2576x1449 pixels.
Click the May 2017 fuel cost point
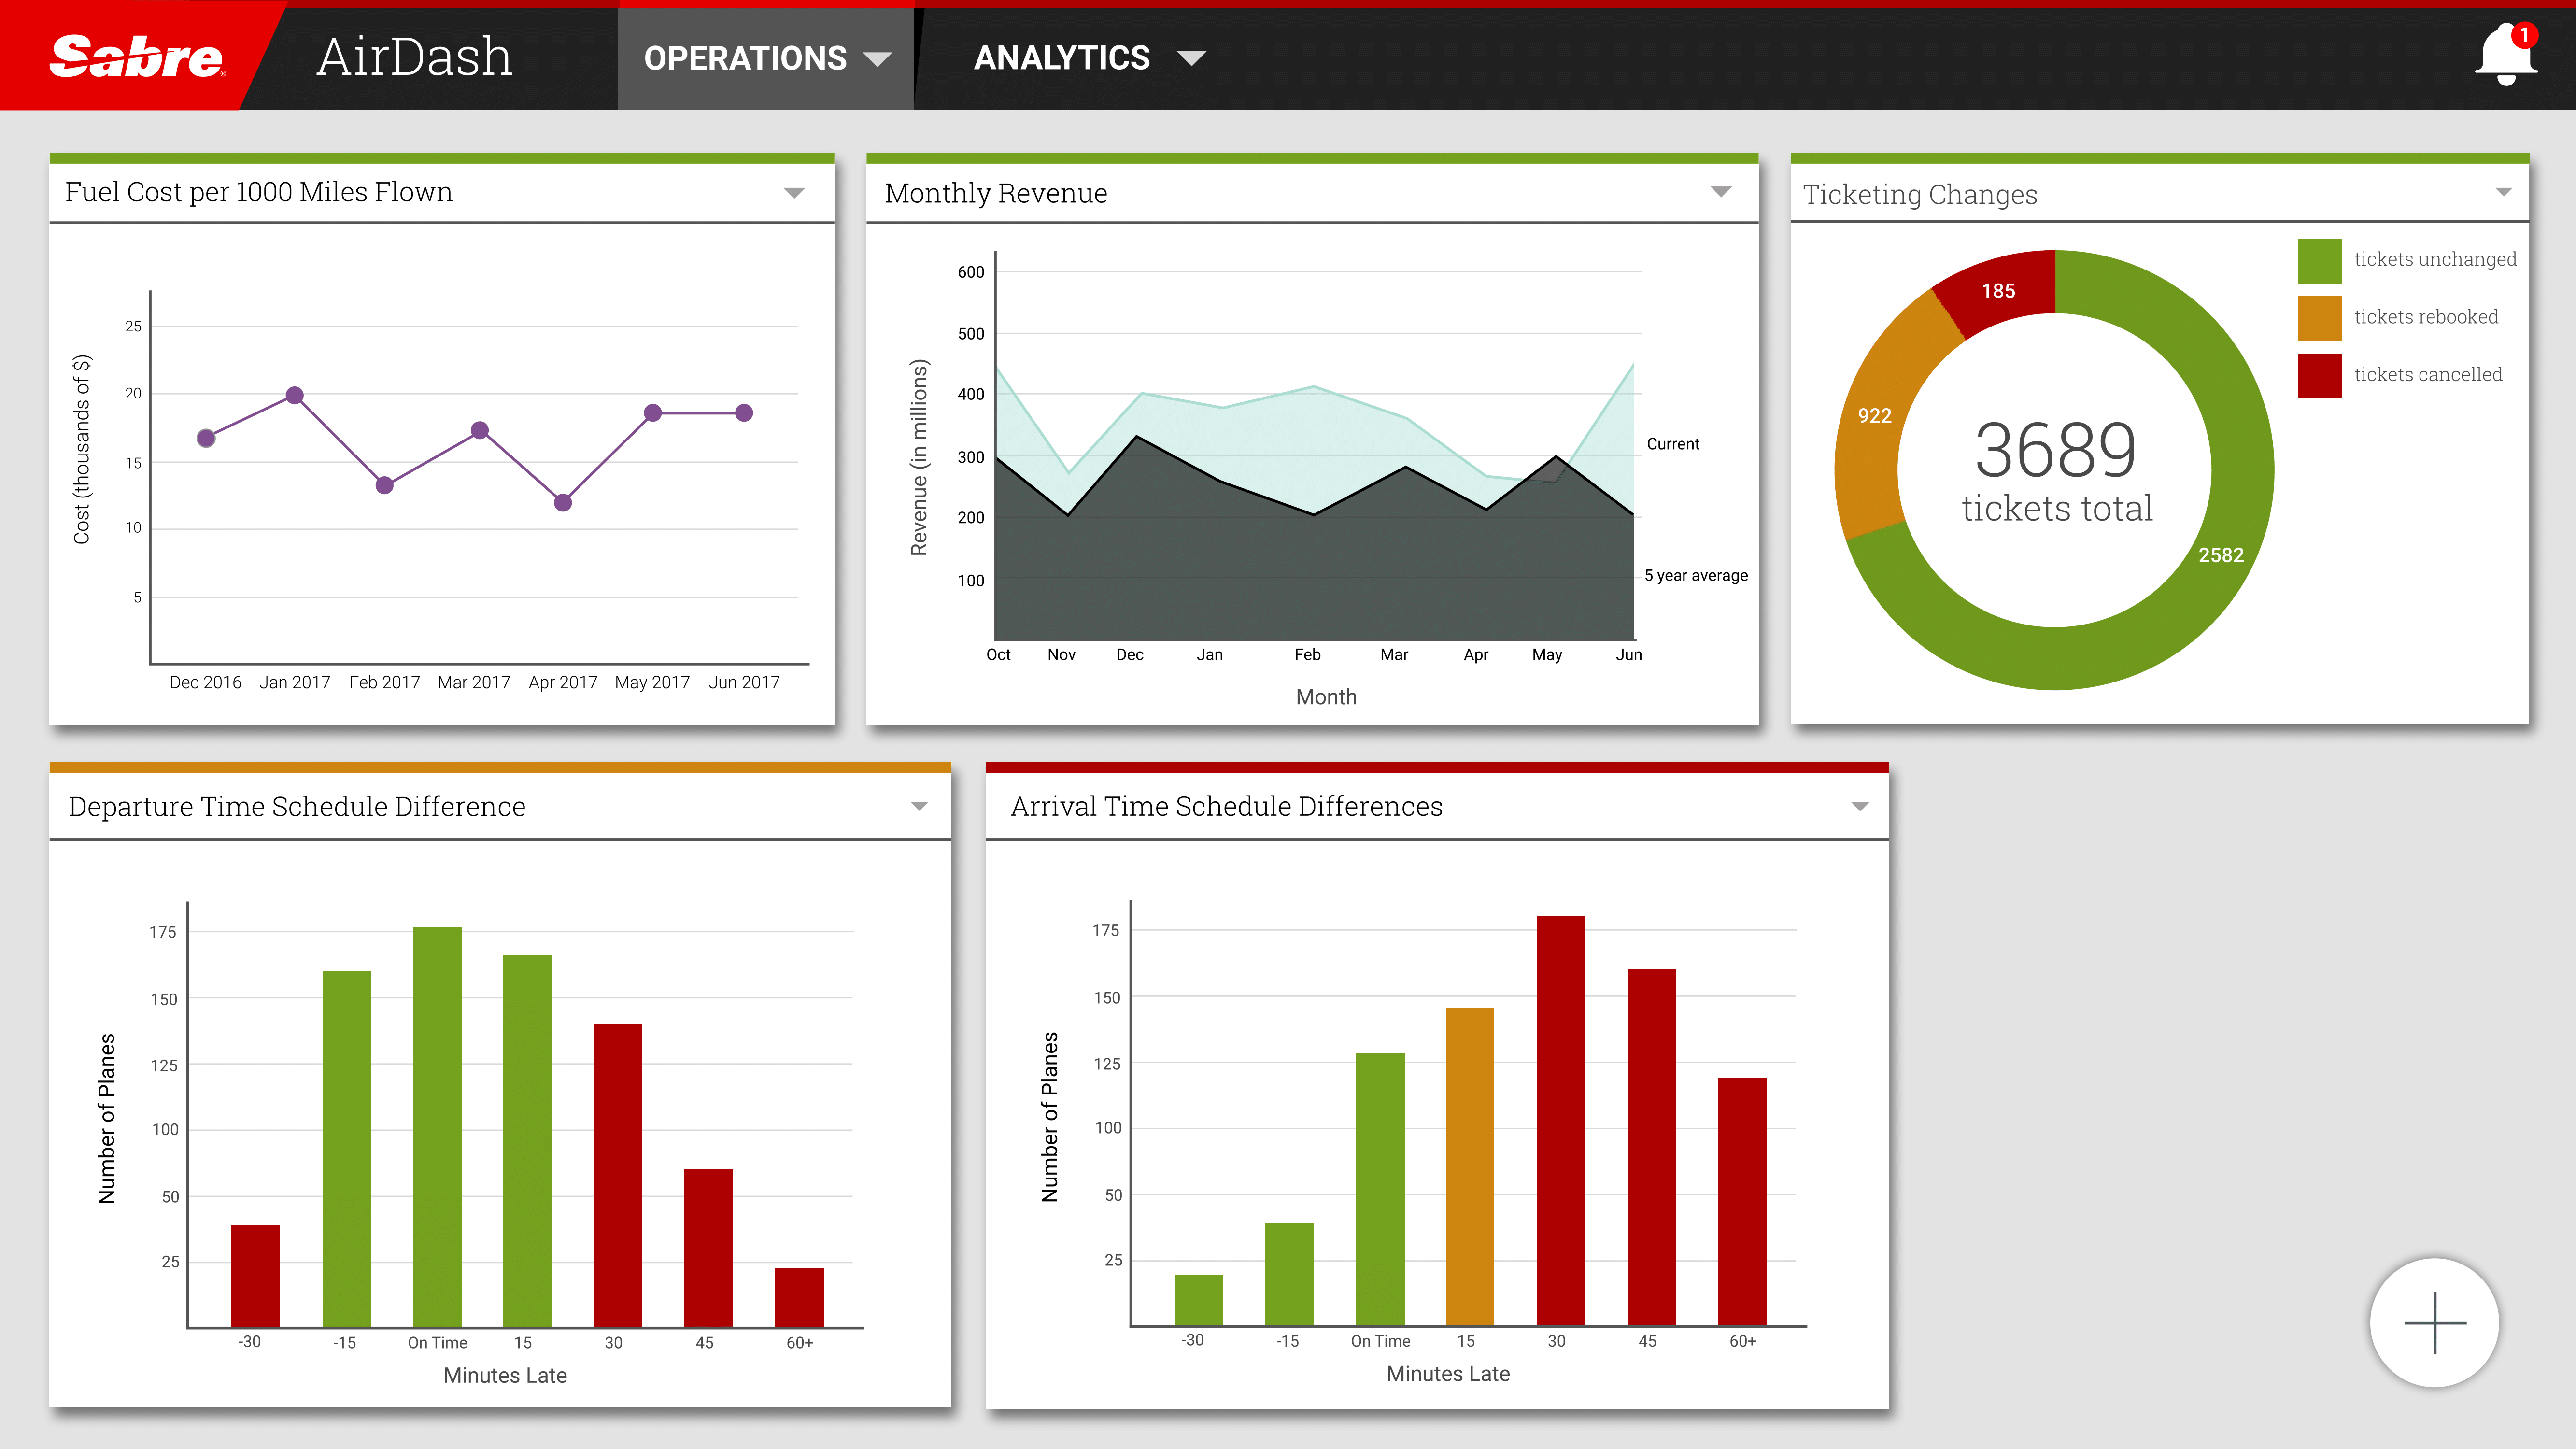pos(653,413)
